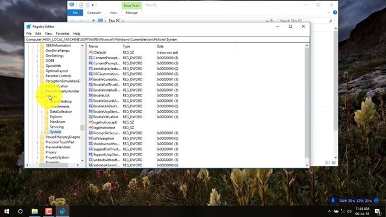
Task: Select the EnableFullTrustS... DWORD icon
Action: [90, 84]
